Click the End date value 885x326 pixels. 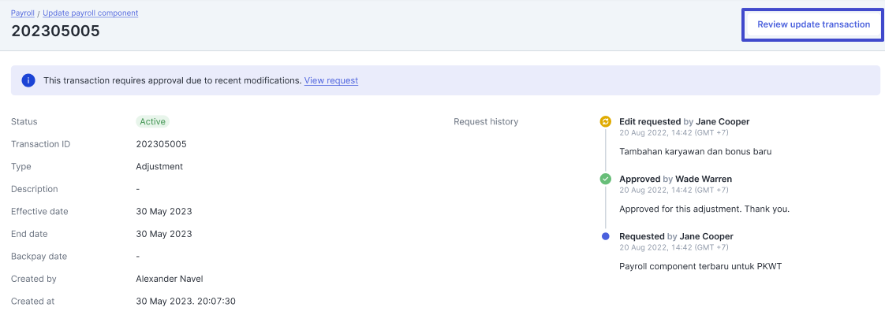pos(164,234)
